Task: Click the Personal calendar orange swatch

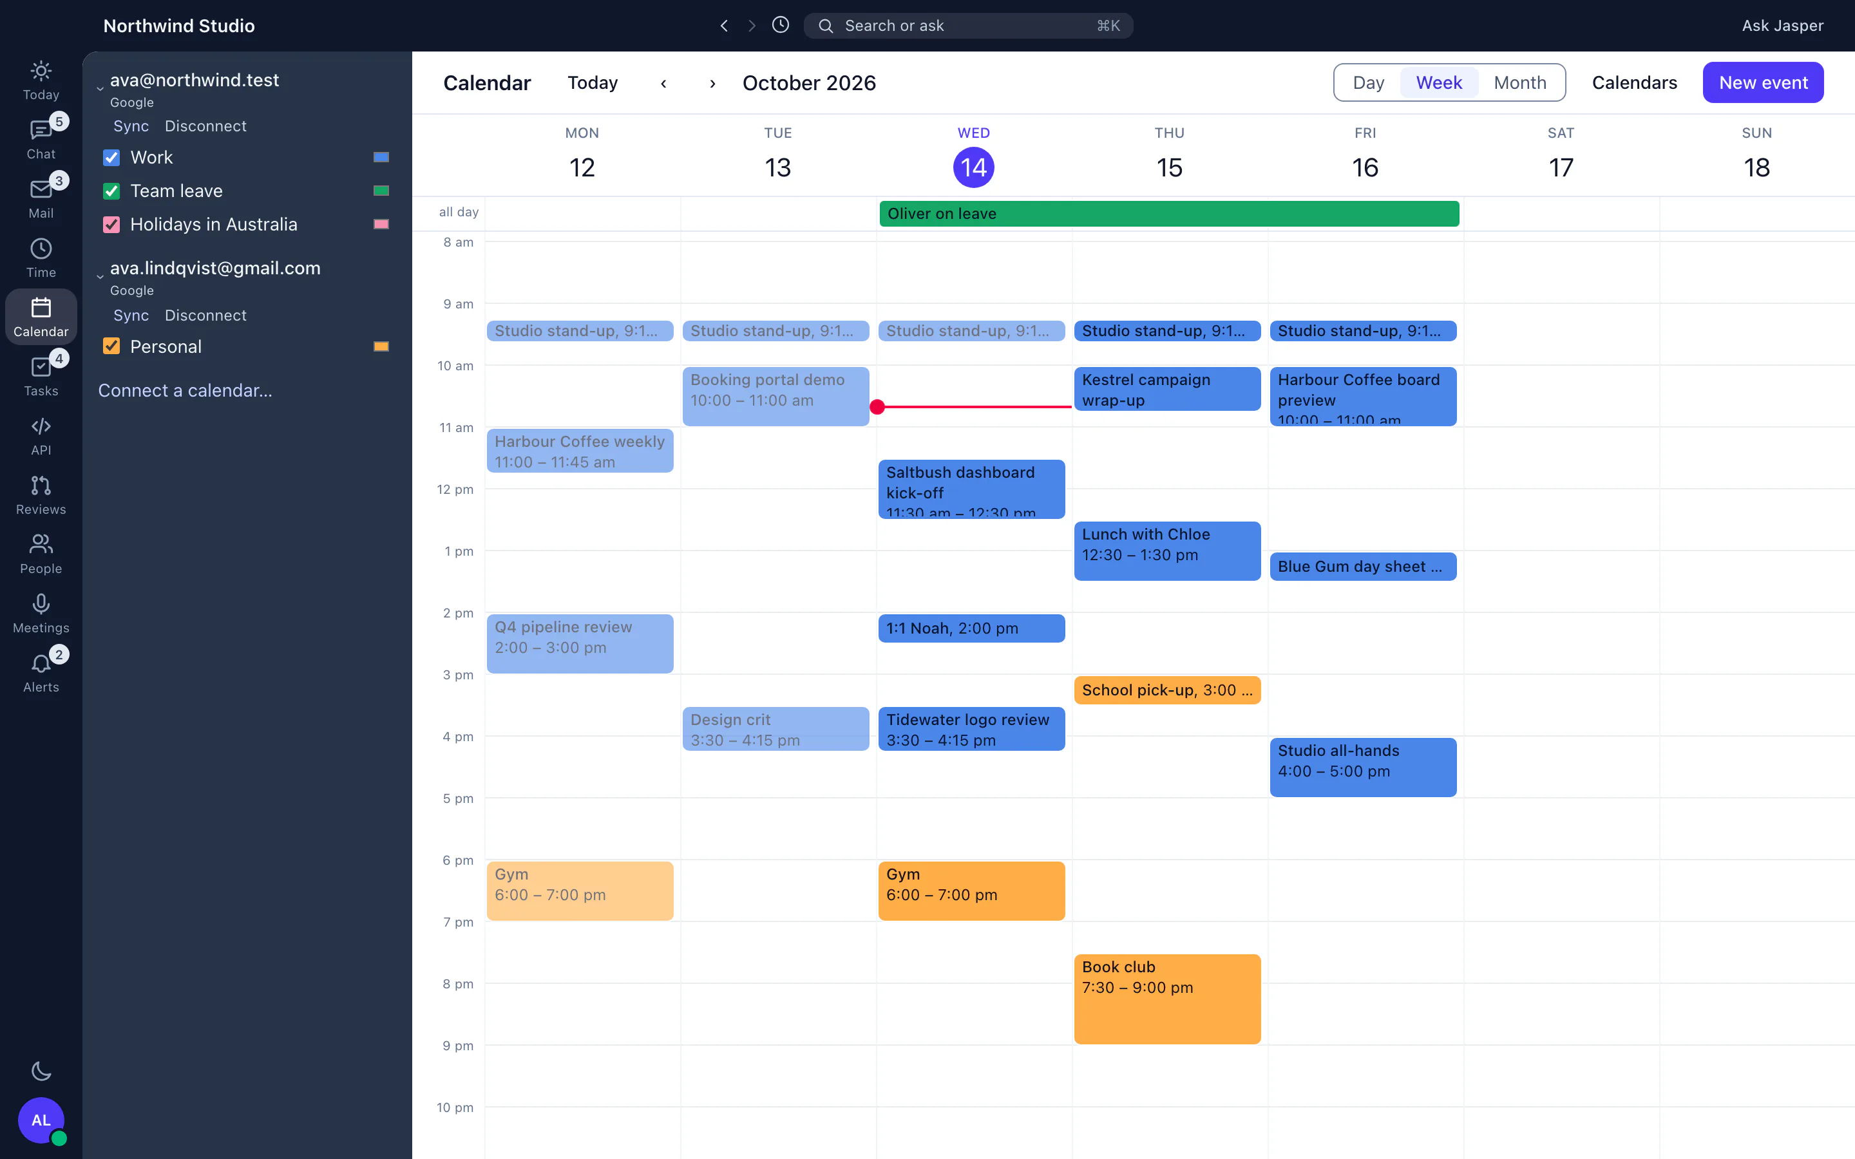Action: point(381,346)
